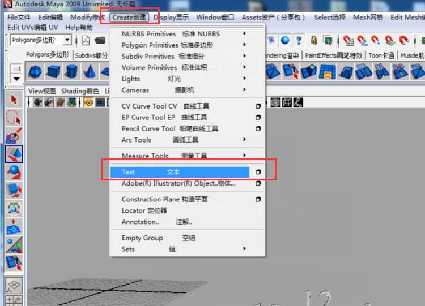Click the polygon cylinder shelf icon
Screen dimensions: 425x306
tap(71, 72)
